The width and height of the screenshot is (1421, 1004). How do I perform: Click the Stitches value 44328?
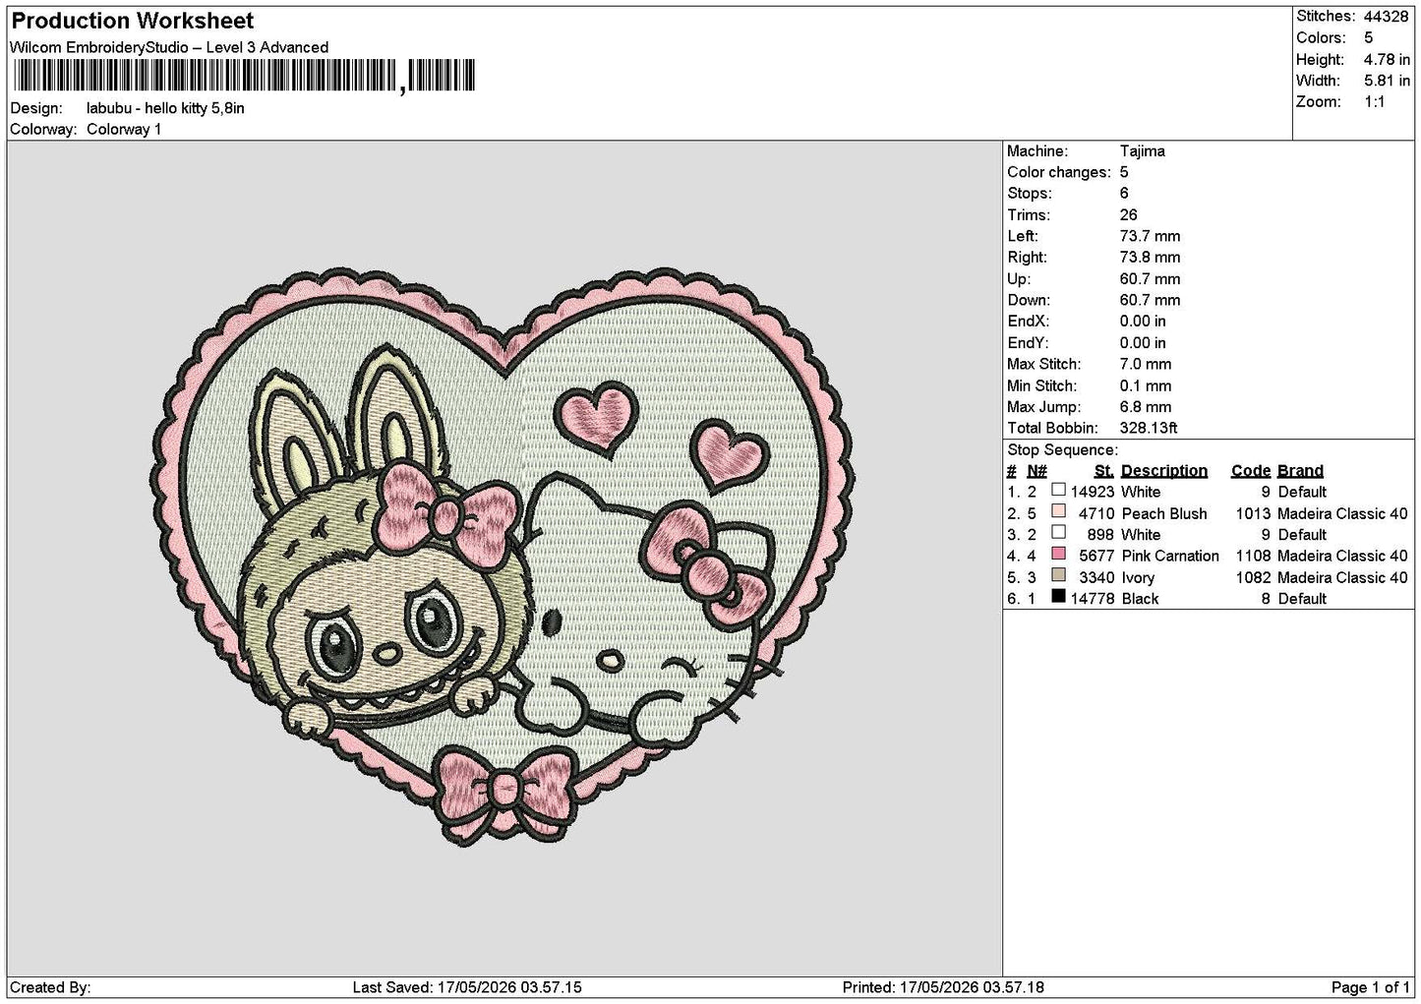point(1387,16)
